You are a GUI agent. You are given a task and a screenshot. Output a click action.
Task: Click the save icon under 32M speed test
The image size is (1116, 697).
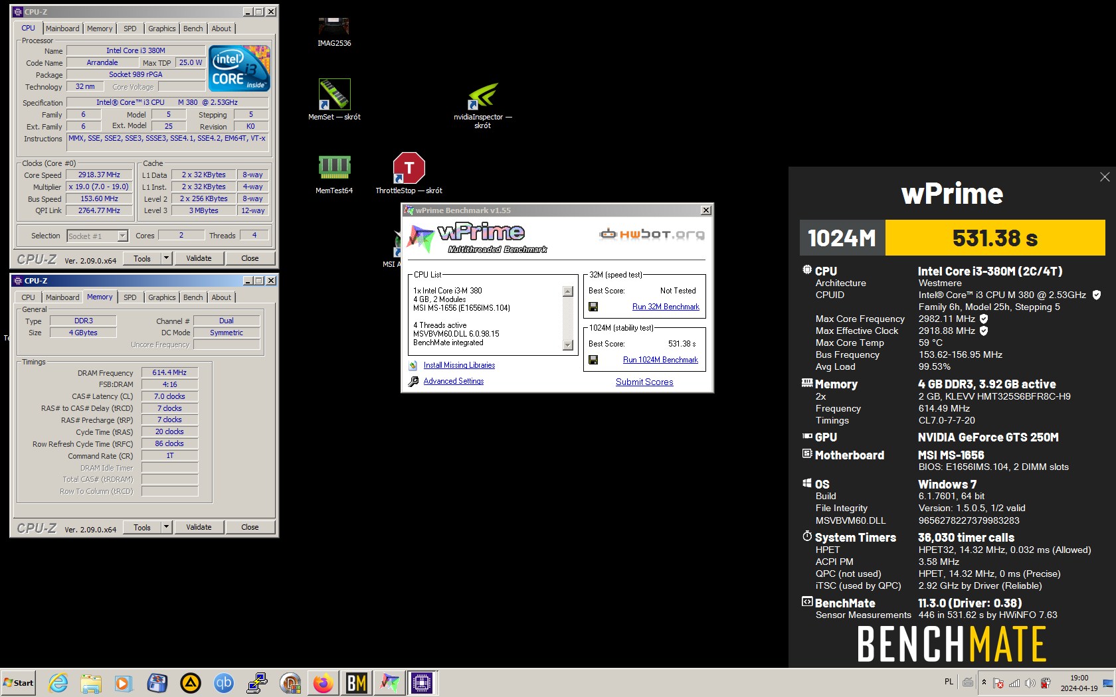[x=593, y=307]
